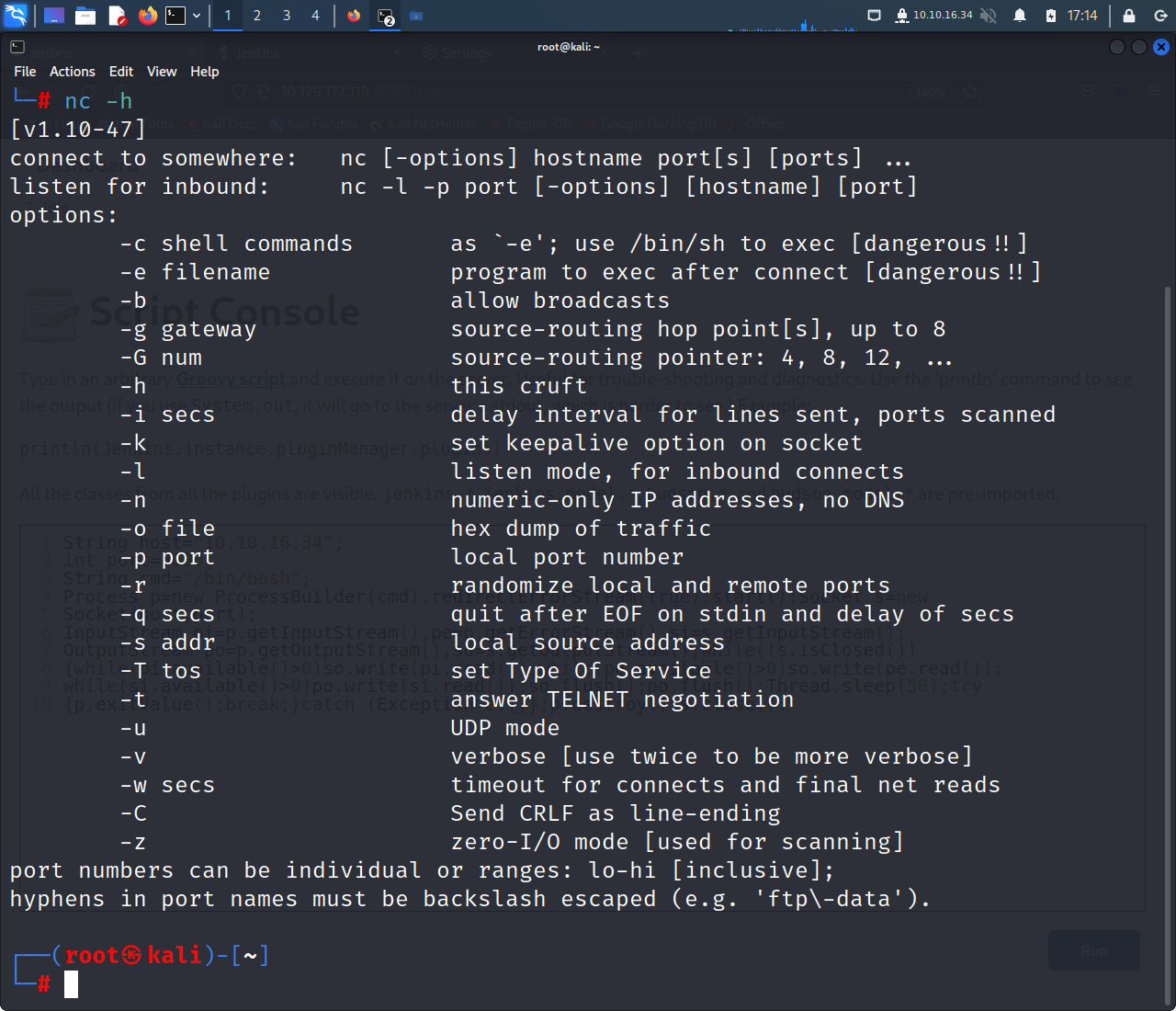Close the terminal with the blue X button
Image resolution: width=1176 pixels, height=1011 pixels.
click(1161, 47)
